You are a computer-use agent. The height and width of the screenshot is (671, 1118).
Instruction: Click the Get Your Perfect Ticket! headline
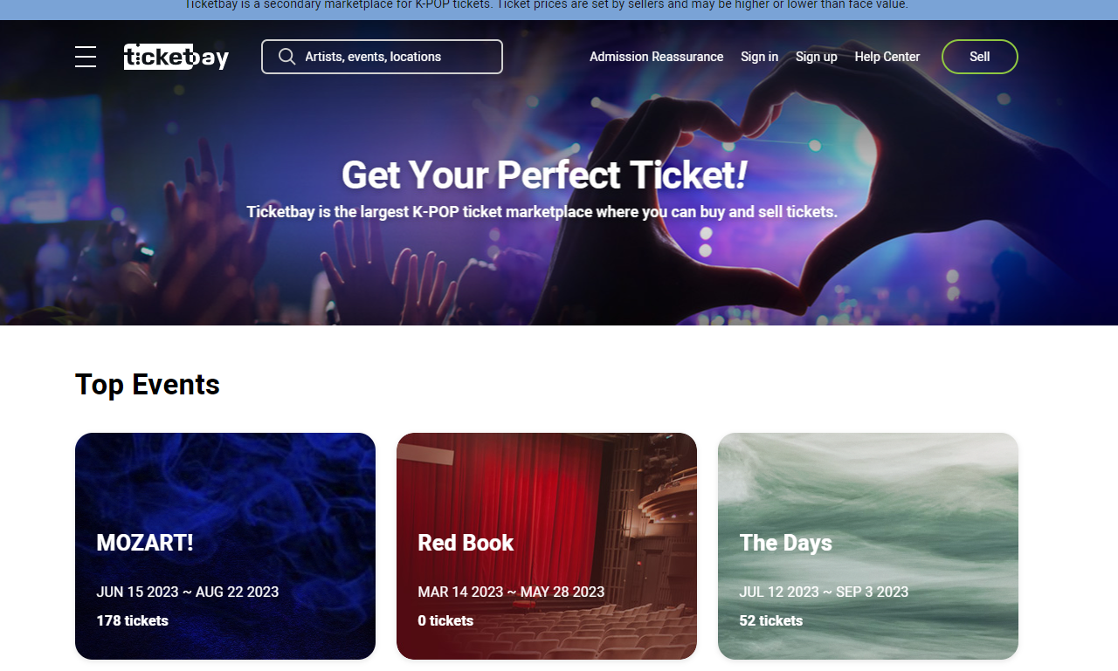pos(543,175)
